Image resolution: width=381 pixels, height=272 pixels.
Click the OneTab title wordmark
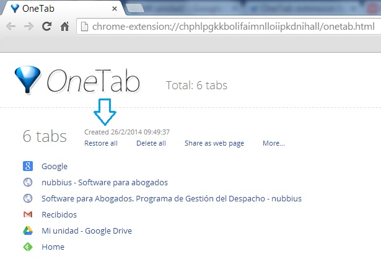click(94, 81)
